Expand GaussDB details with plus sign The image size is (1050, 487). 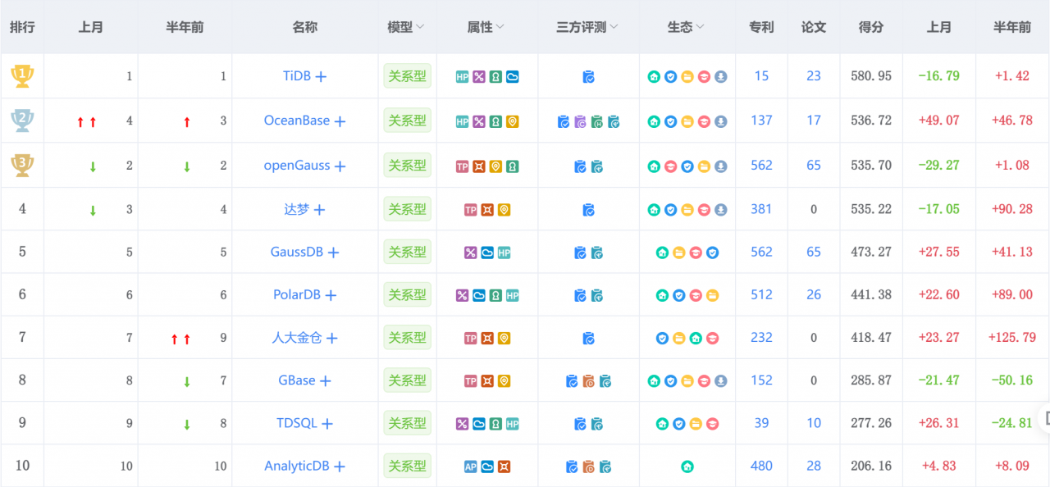[x=333, y=253]
